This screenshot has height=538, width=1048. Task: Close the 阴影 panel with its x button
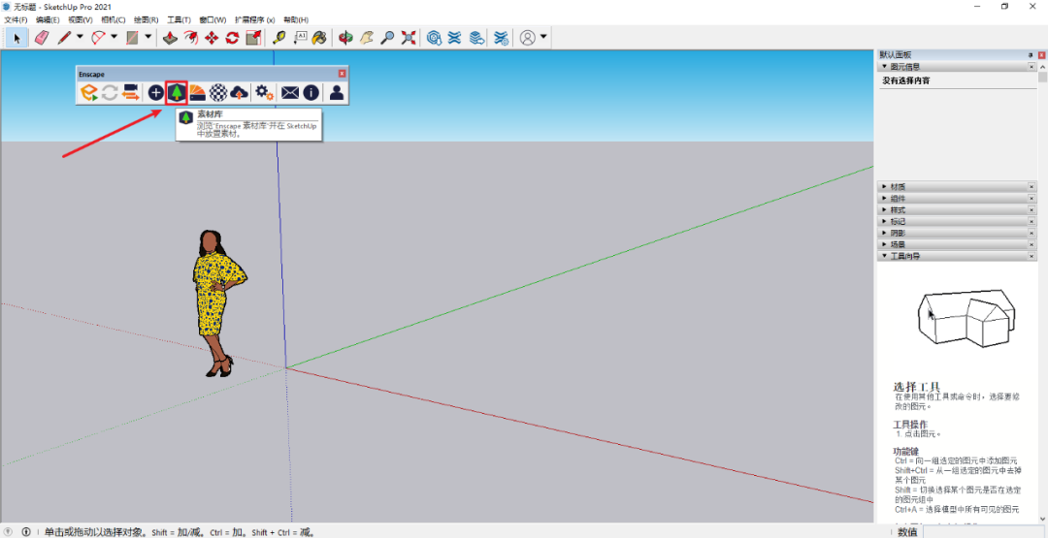(1031, 233)
